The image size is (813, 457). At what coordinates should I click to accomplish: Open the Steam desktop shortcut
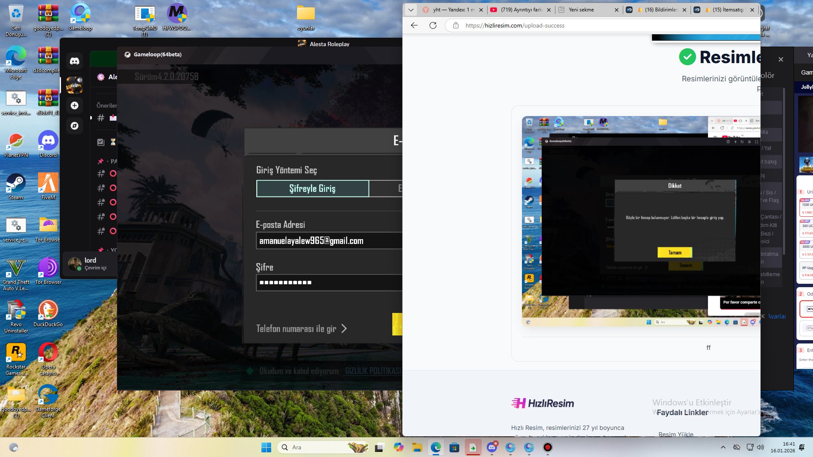(x=16, y=186)
